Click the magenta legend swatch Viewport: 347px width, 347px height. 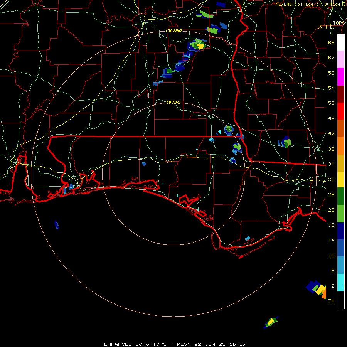(340, 77)
